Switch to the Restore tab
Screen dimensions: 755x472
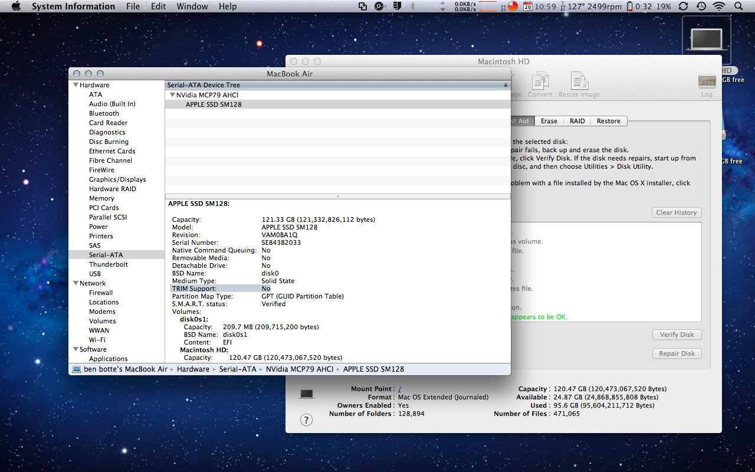tap(608, 121)
